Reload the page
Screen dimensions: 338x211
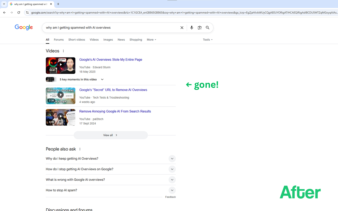(x=19, y=12)
